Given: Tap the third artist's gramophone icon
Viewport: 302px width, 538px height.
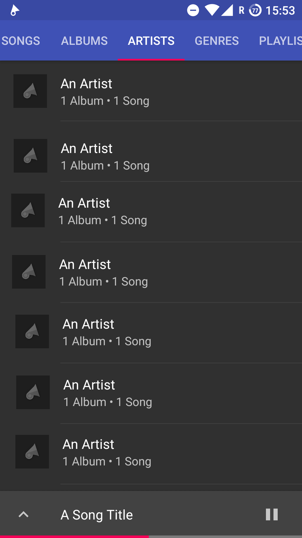Looking at the screenshot, I should click(28, 210).
